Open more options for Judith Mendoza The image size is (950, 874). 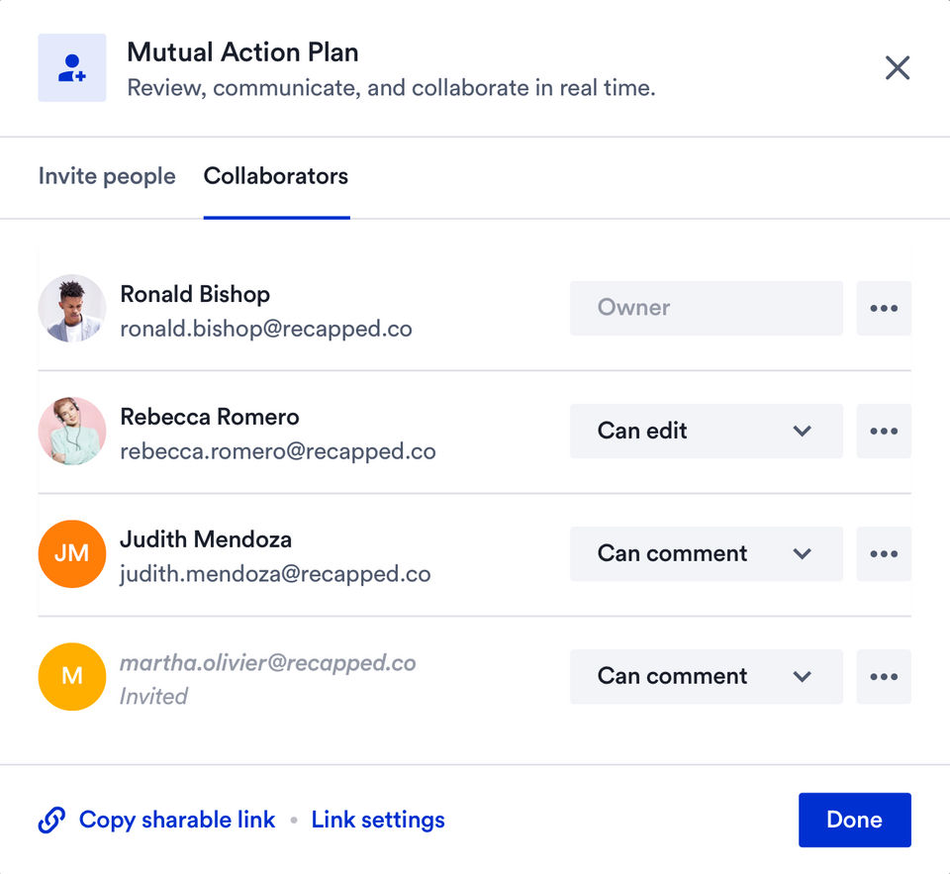(884, 553)
